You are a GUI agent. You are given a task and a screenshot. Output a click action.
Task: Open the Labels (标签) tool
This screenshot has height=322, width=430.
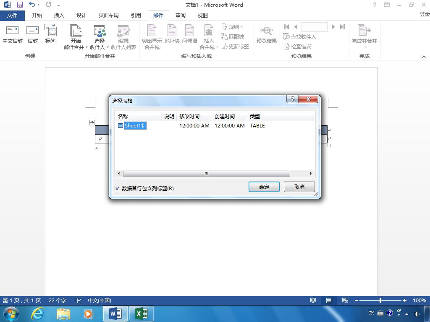(x=50, y=34)
